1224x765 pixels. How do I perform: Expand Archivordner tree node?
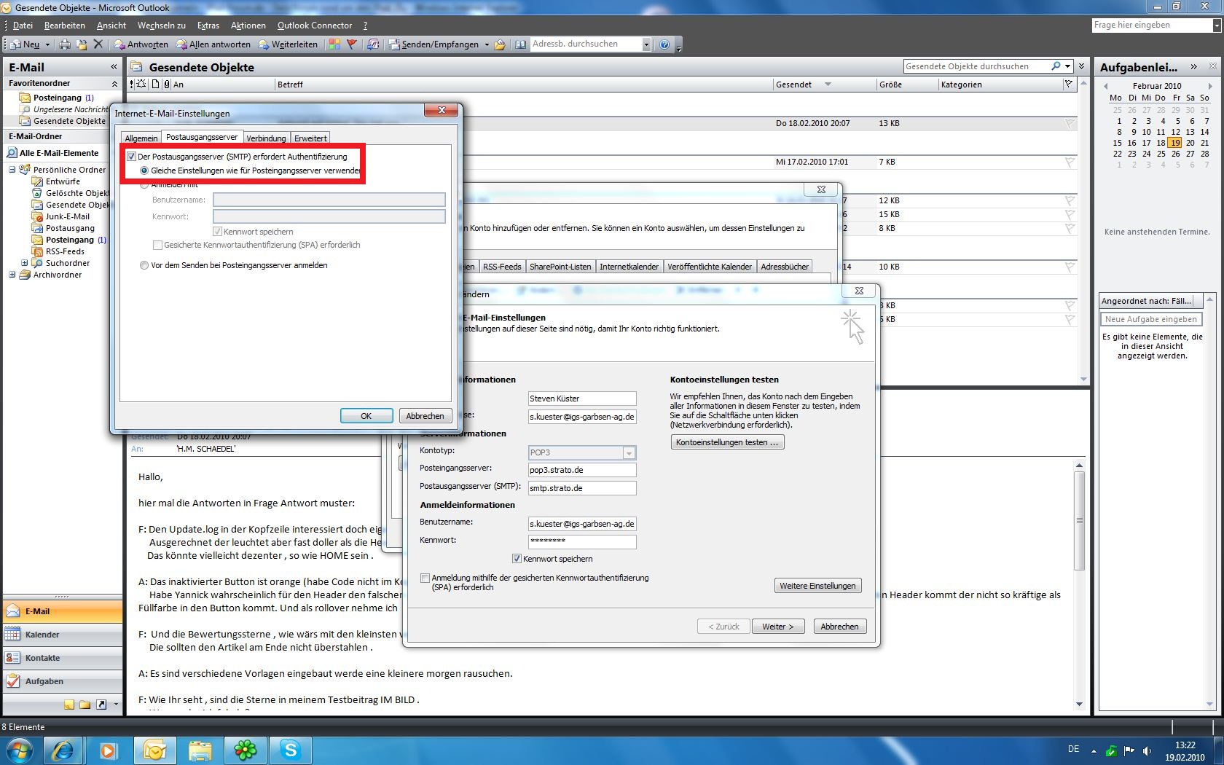pos(12,275)
